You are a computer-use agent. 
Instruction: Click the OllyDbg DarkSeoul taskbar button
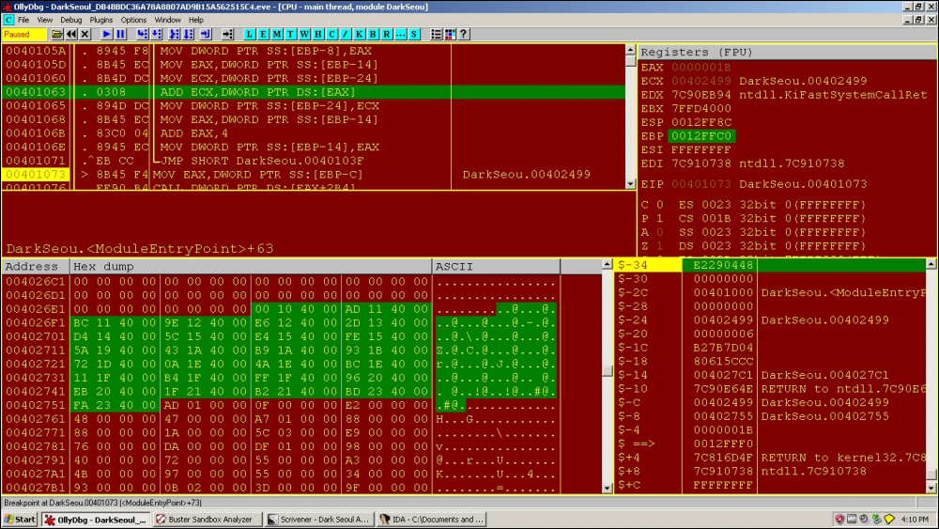tap(96, 520)
